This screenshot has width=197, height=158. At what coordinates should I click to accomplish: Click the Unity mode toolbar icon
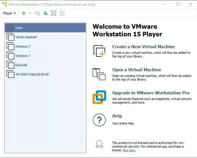pos(62,13)
